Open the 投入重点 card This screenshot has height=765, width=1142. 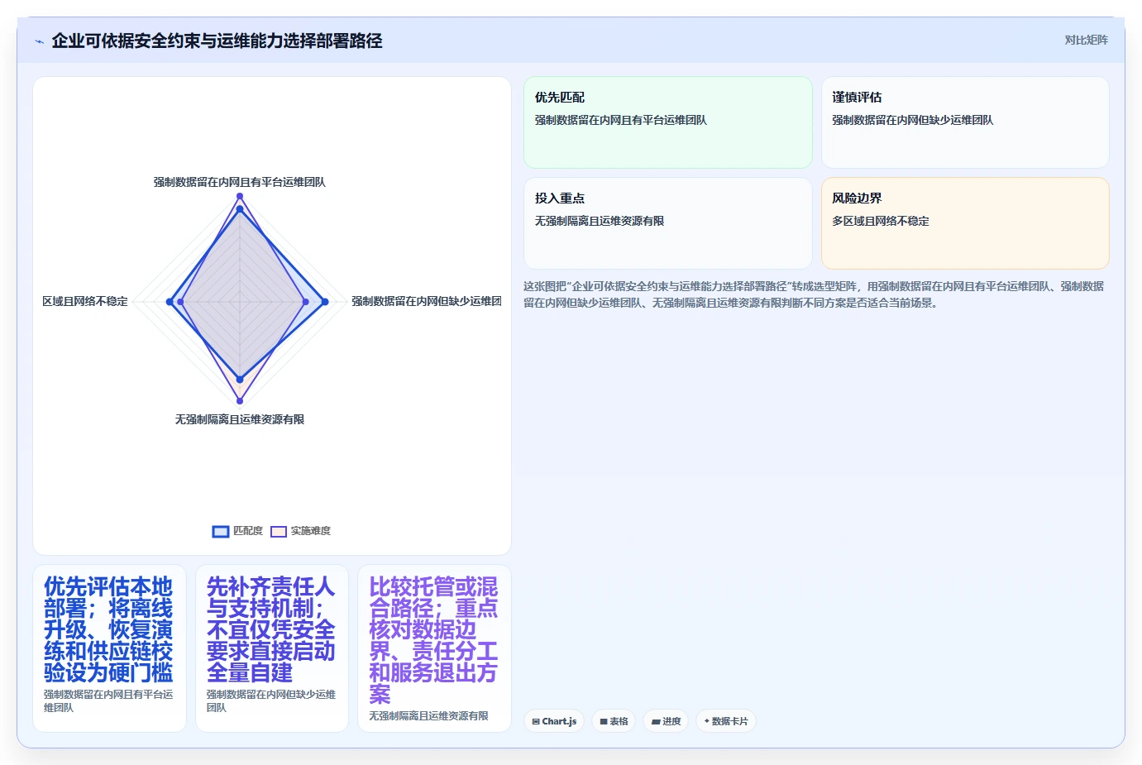click(668, 223)
